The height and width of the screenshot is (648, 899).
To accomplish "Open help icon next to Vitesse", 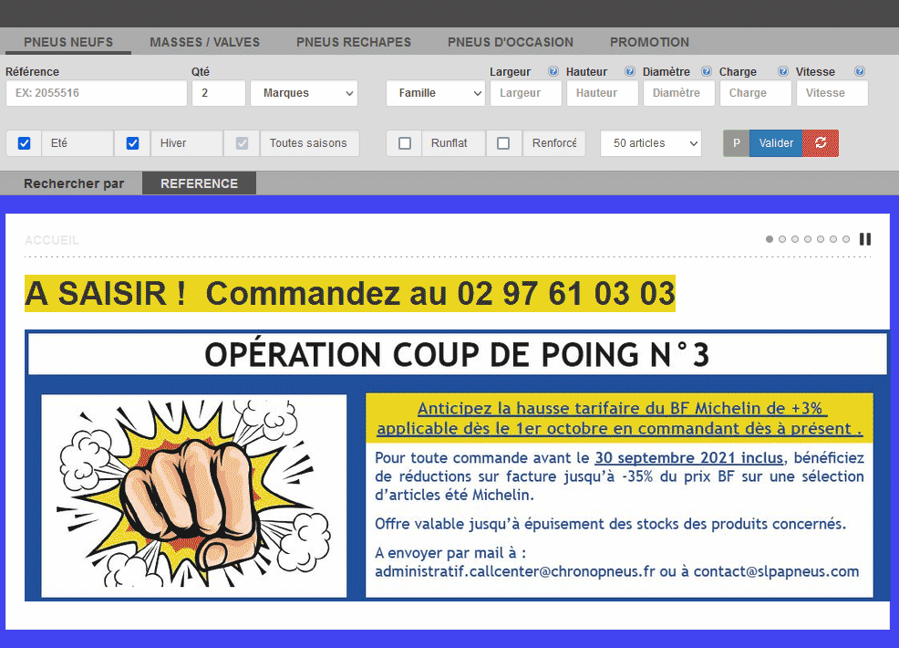I will click(860, 71).
